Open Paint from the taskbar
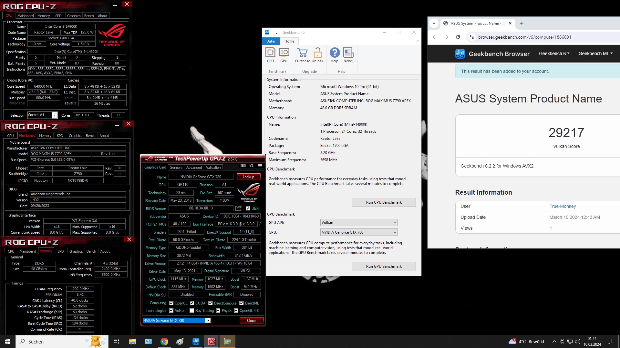The width and height of the screenshot is (620, 348). tap(180, 342)
